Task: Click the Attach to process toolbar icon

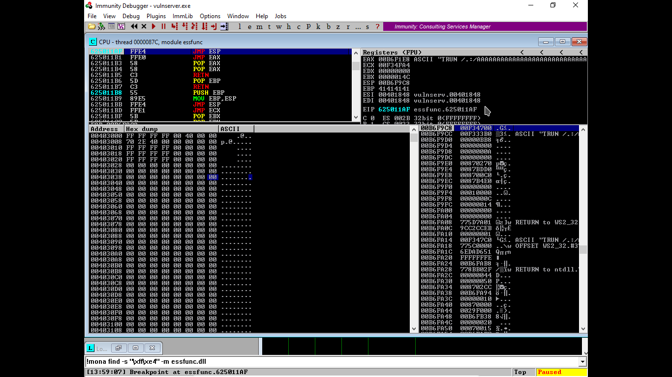Action: coord(101,27)
